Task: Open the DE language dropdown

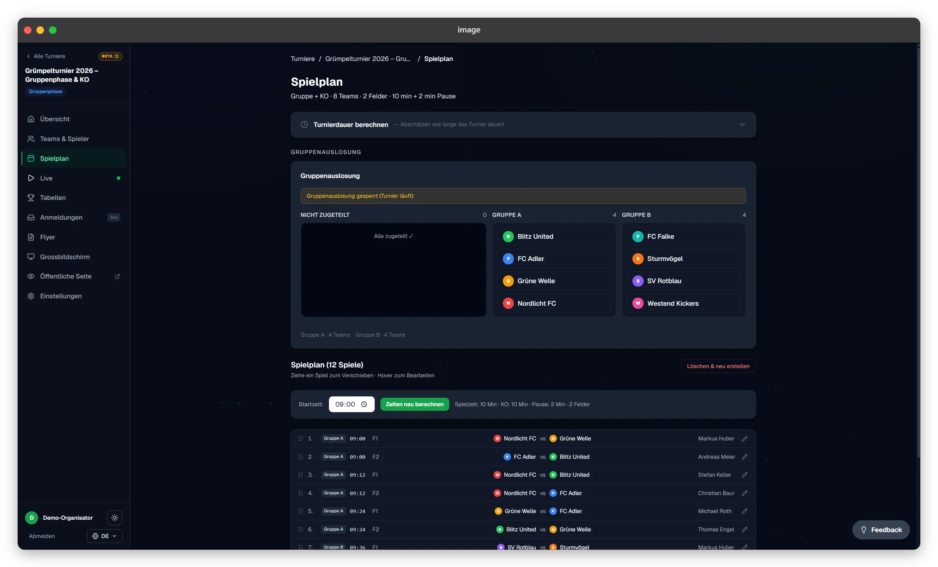Action: click(104, 536)
